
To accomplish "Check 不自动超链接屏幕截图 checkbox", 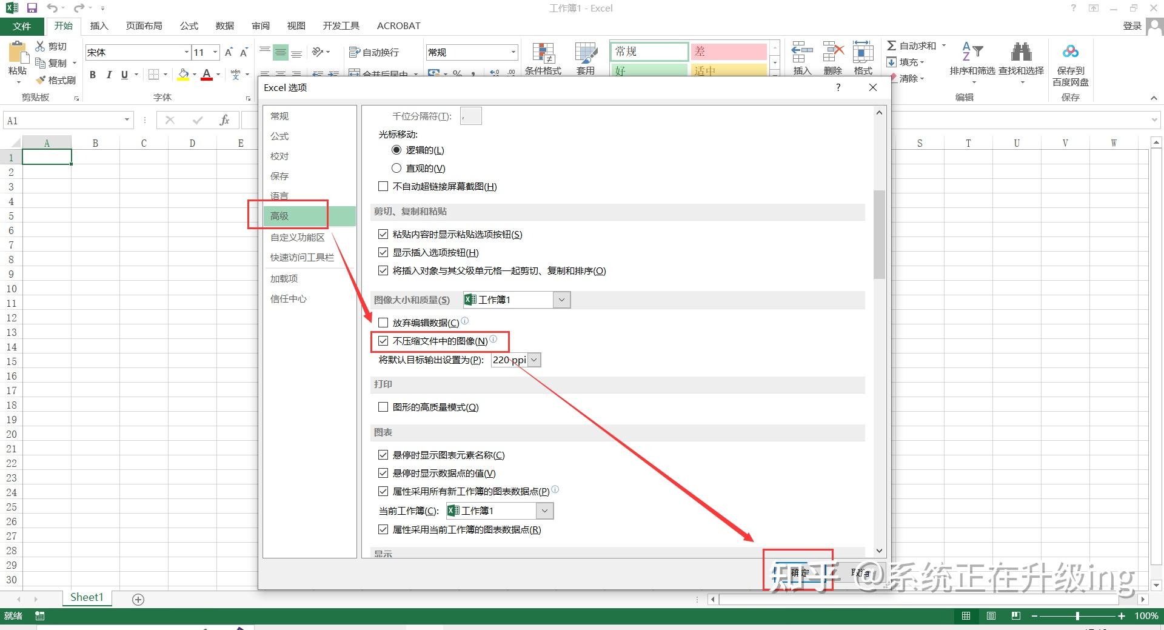I will pyautogui.click(x=383, y=186).
